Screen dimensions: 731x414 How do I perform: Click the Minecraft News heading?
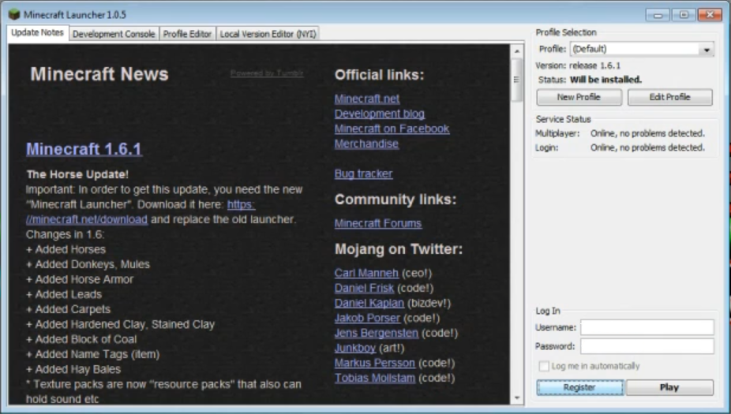[99, 74]
